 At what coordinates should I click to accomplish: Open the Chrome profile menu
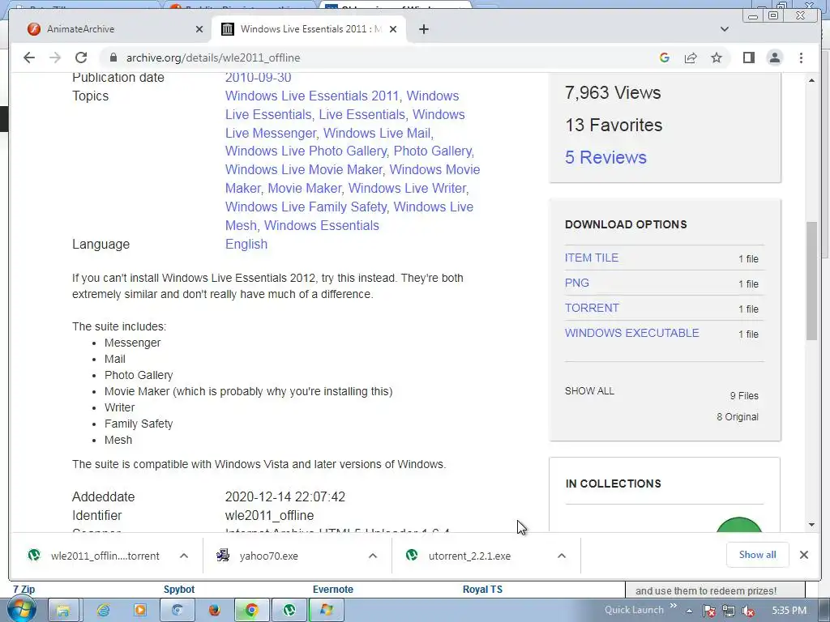tap(774, 58)
